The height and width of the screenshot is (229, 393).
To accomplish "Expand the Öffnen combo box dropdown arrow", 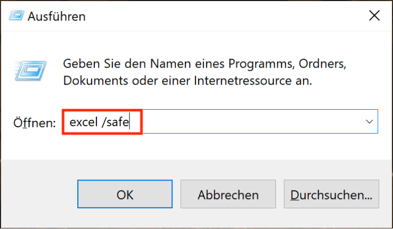I will [370, 122].
